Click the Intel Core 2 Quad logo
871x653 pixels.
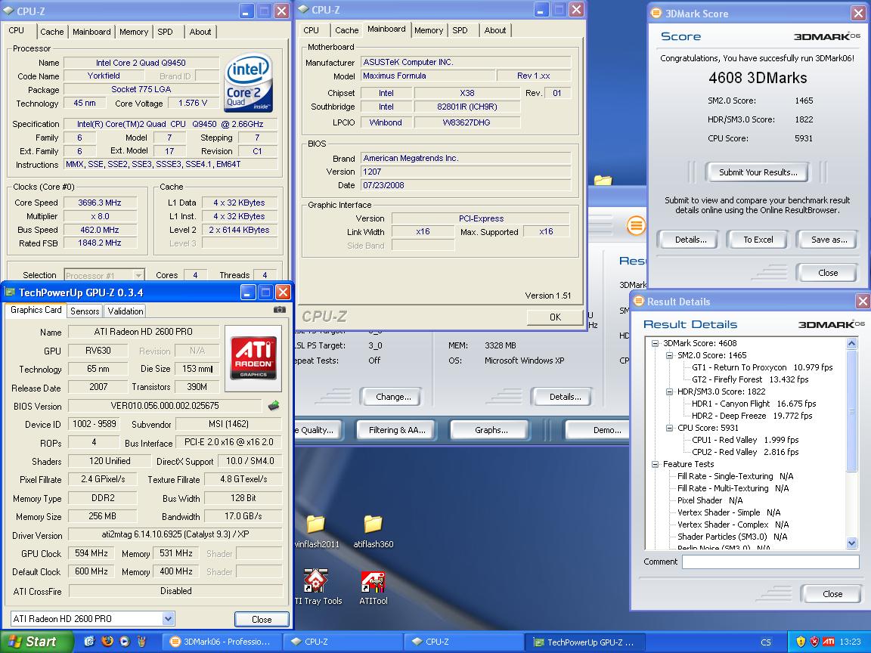click(x=248, y=82)
